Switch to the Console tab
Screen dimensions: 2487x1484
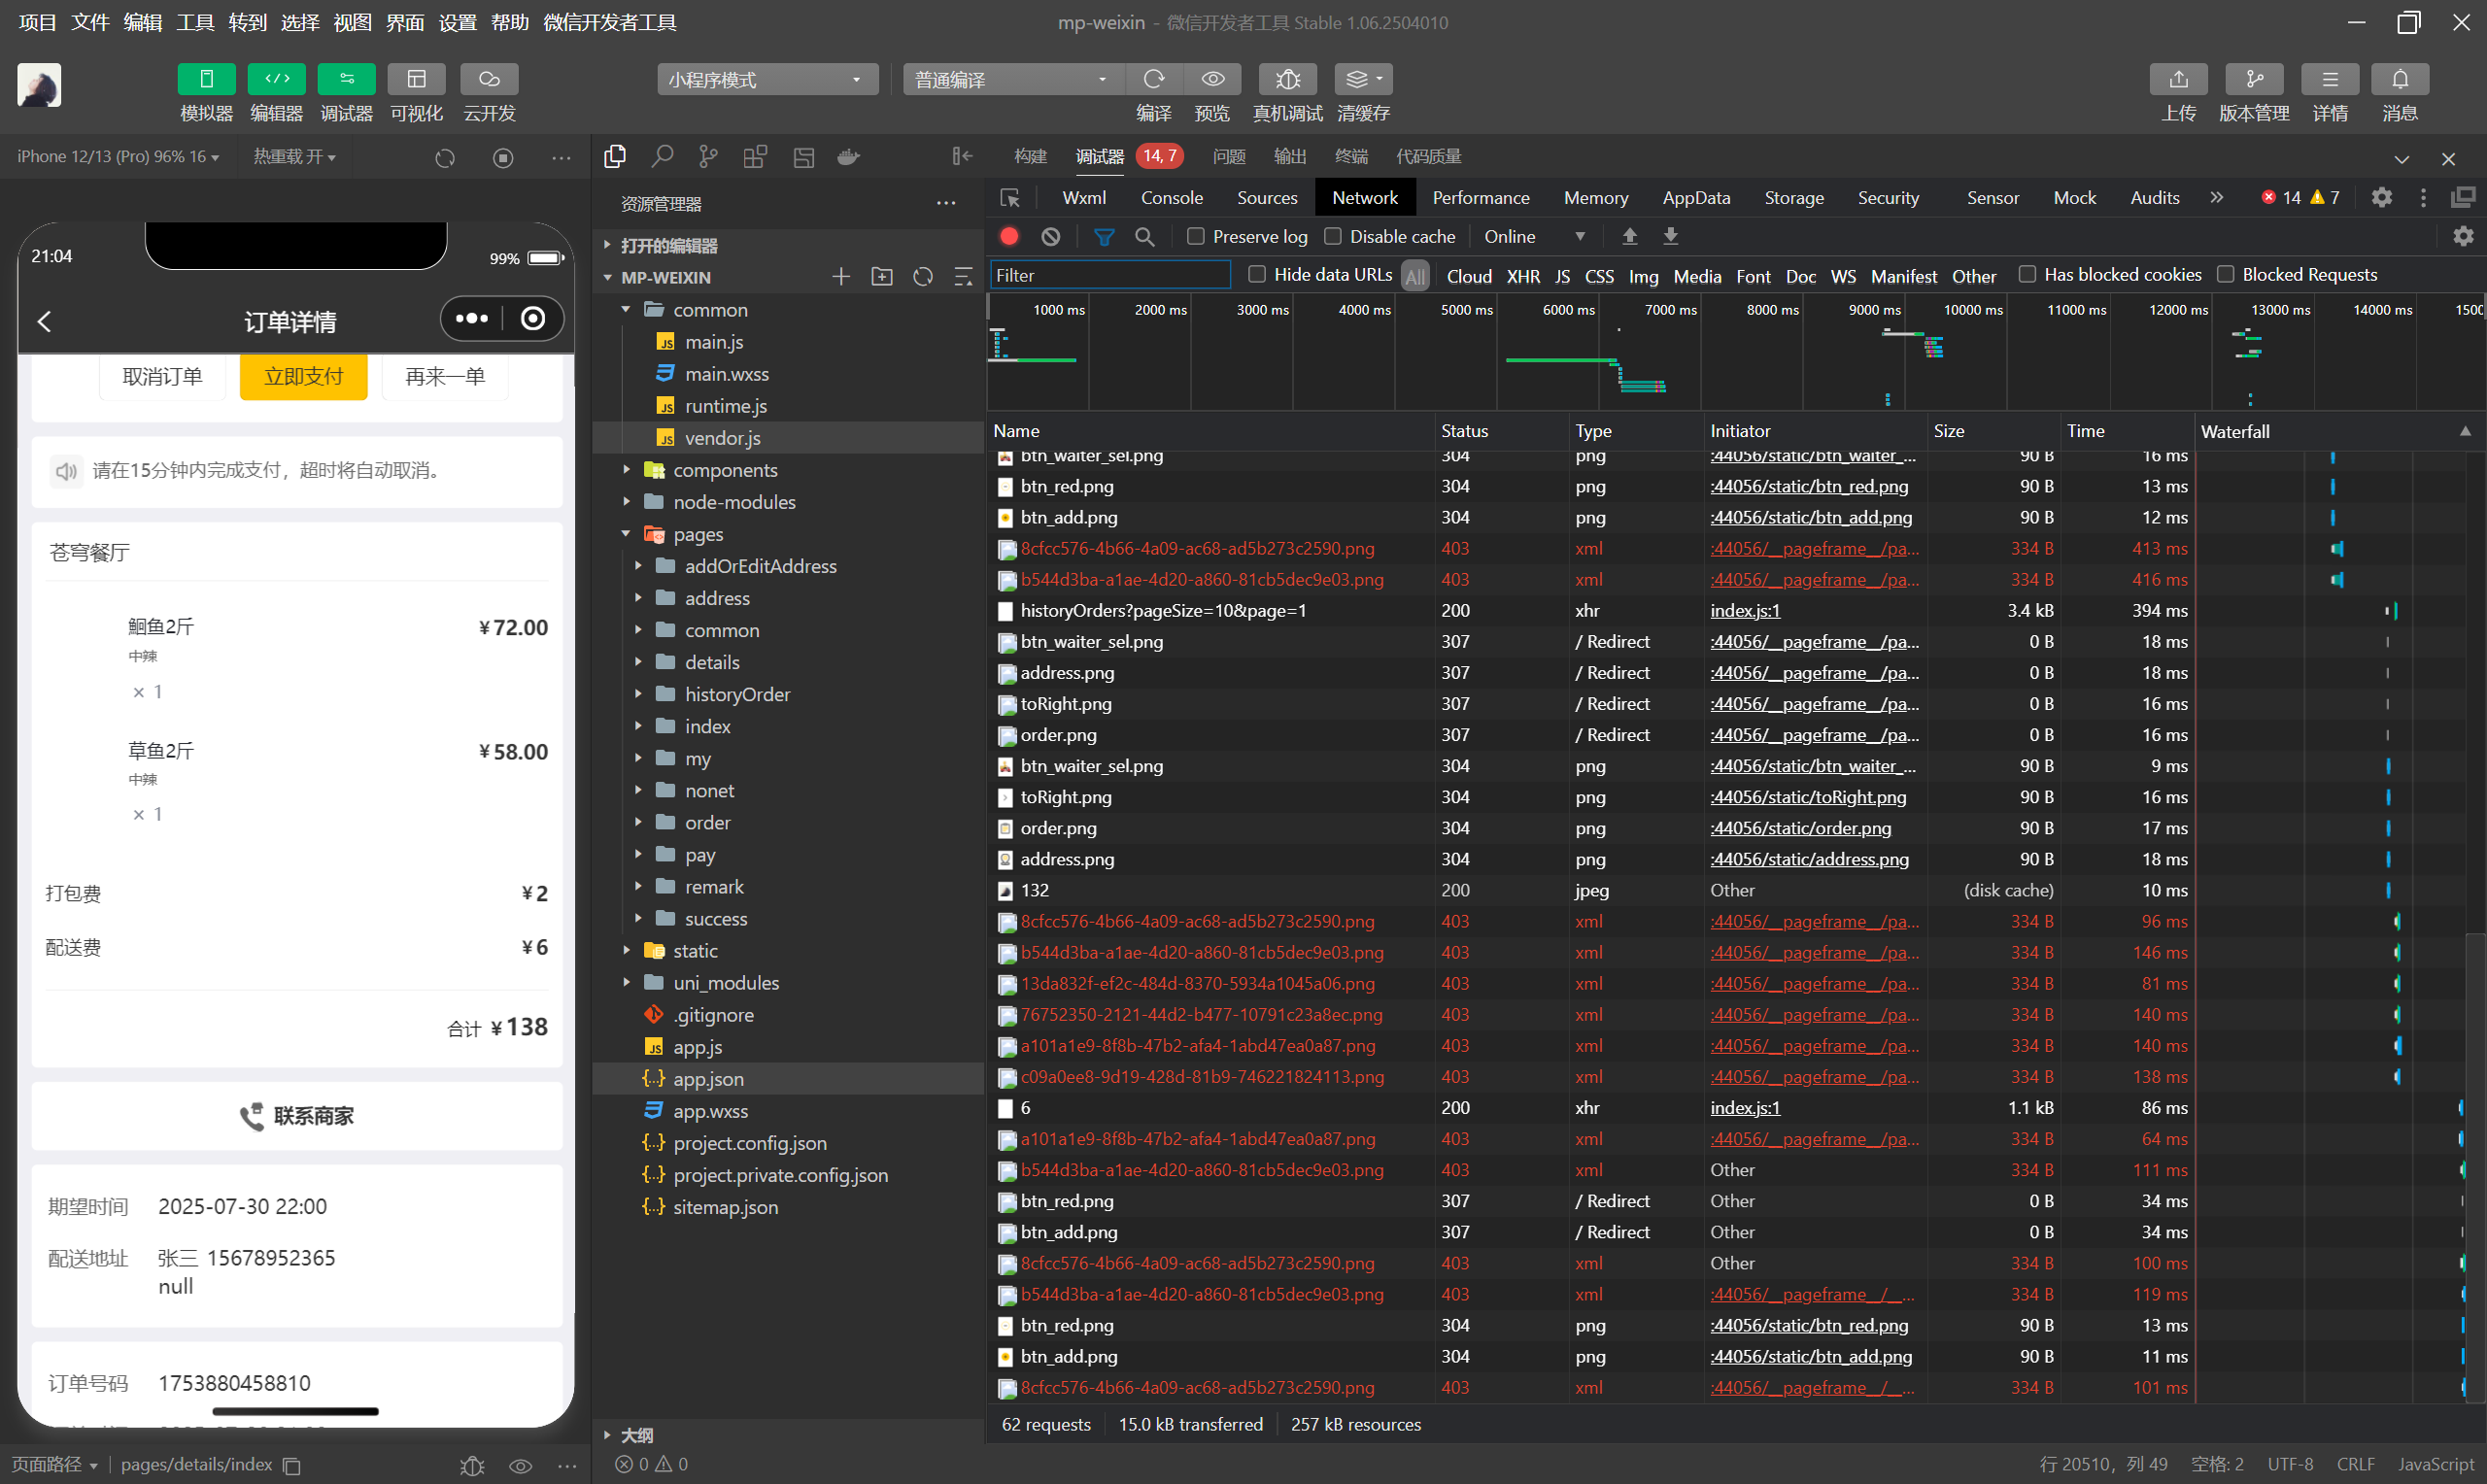click(x=1171, y=198)
